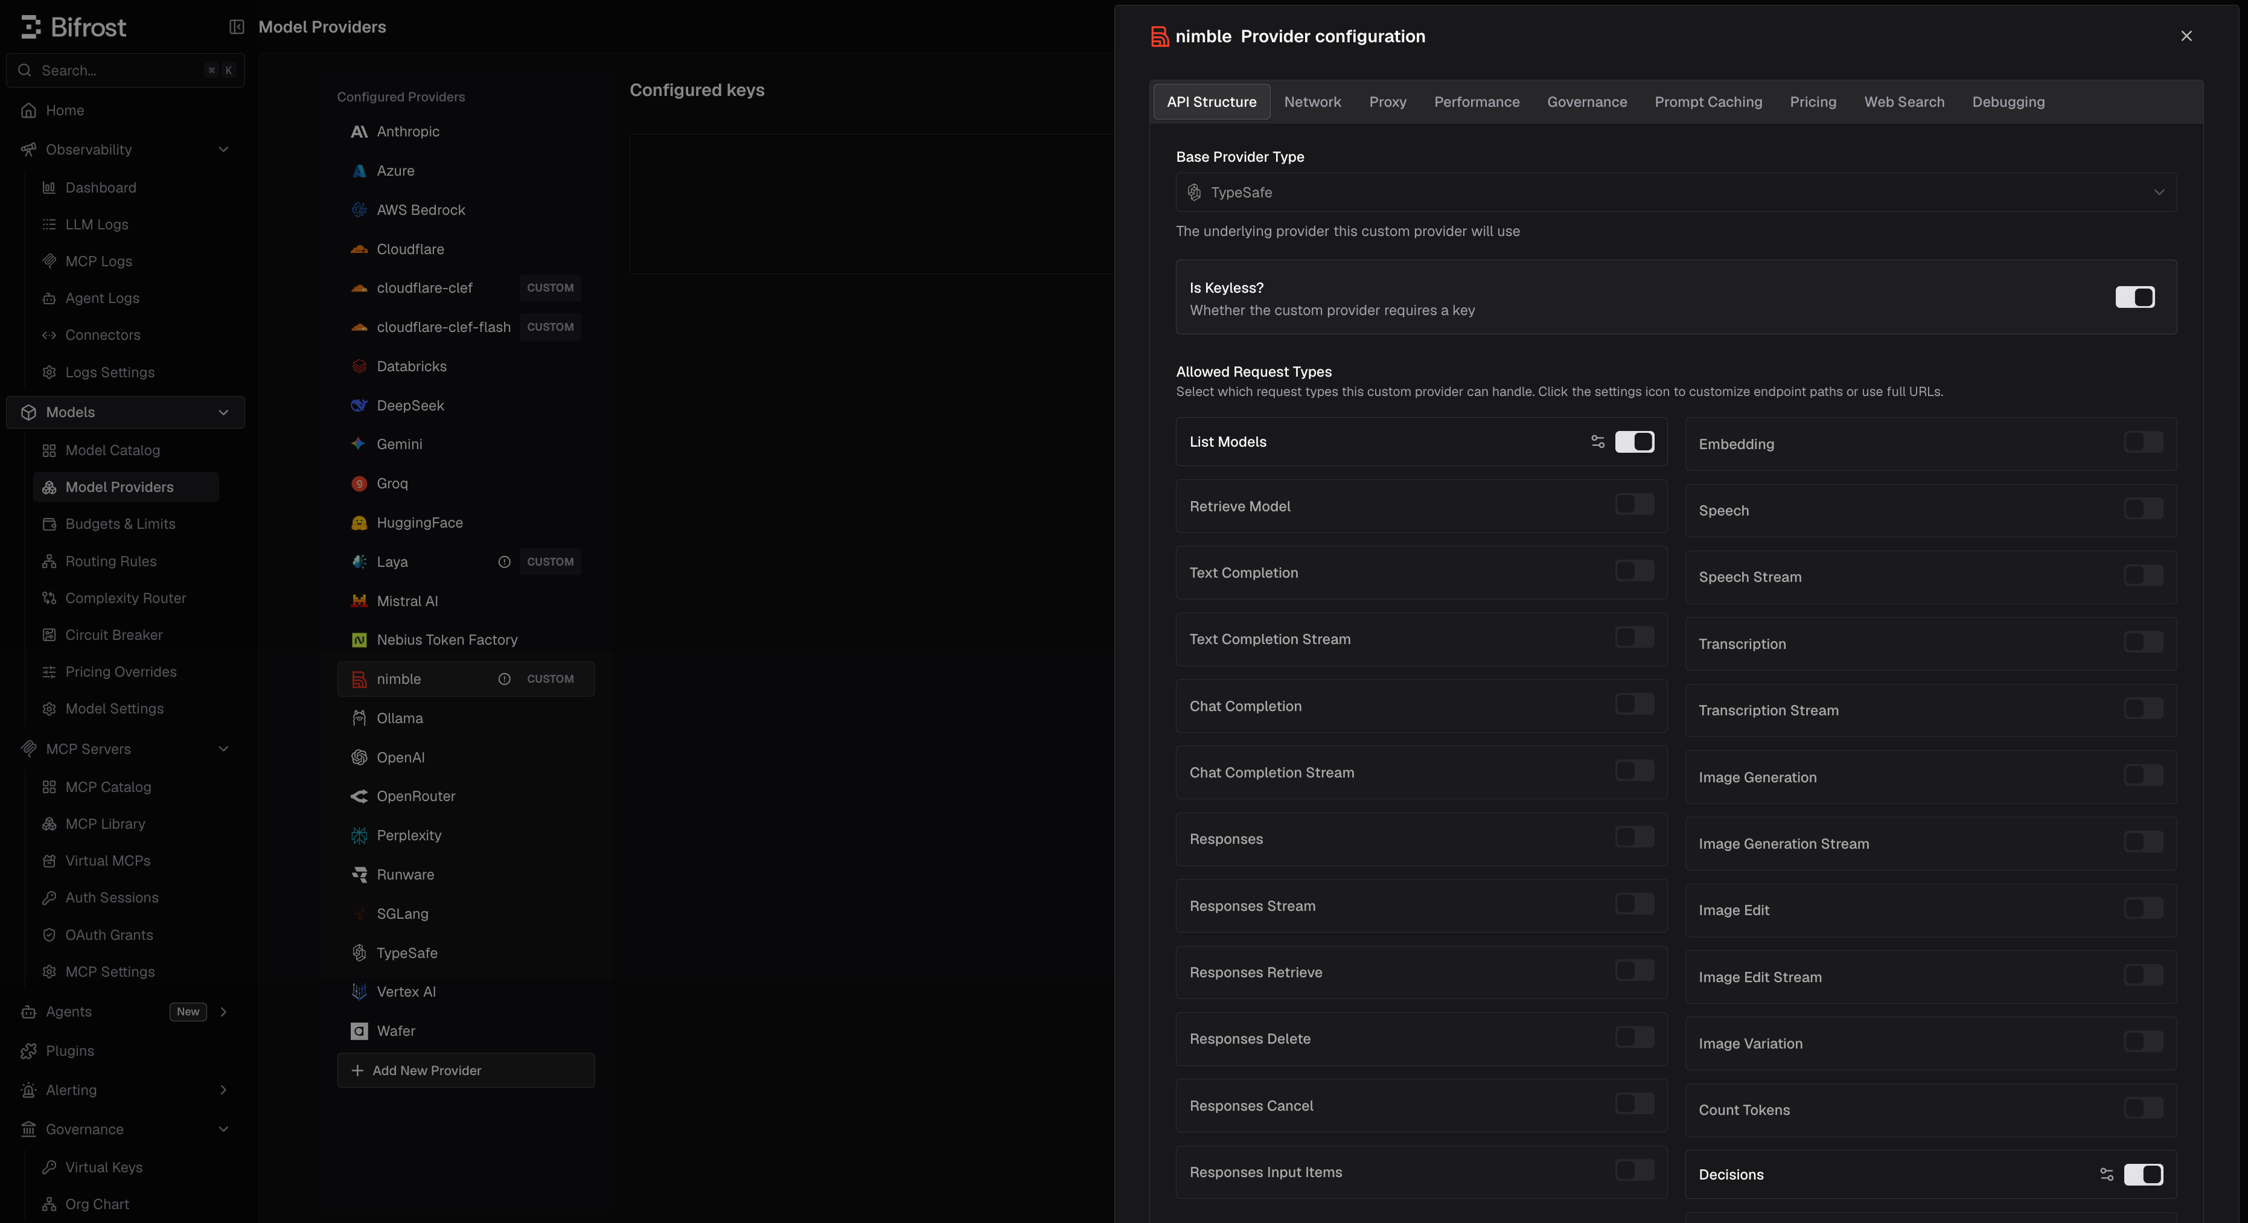Open the Decisions endpoint settings icon
Viewport: 2248px width, 1223px height.
pos(2107,1174)
